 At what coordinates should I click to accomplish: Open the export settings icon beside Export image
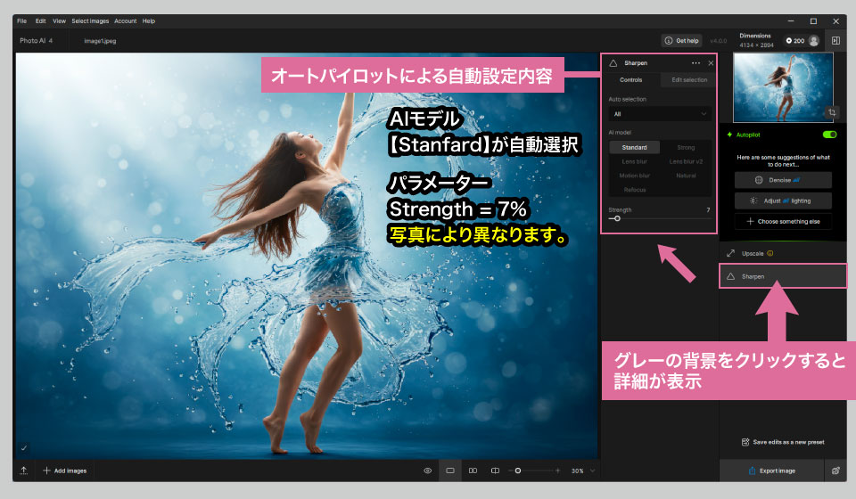click(835, 470)
